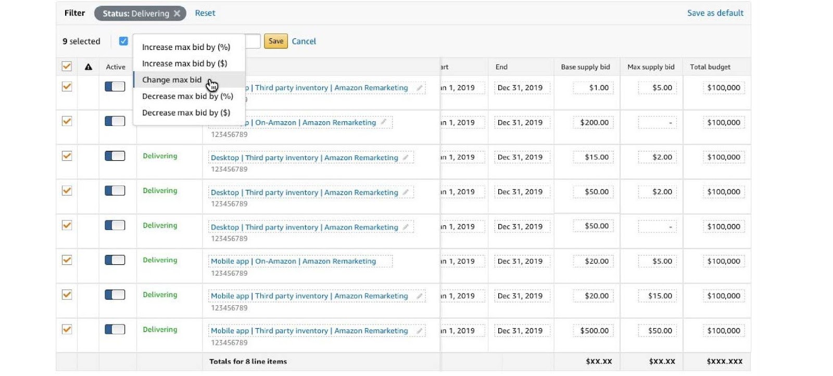This screenshot has height=376, width=833.
Task: Open Desktop line item with $15.00 base bid
Action: click(x=304, y=158)
